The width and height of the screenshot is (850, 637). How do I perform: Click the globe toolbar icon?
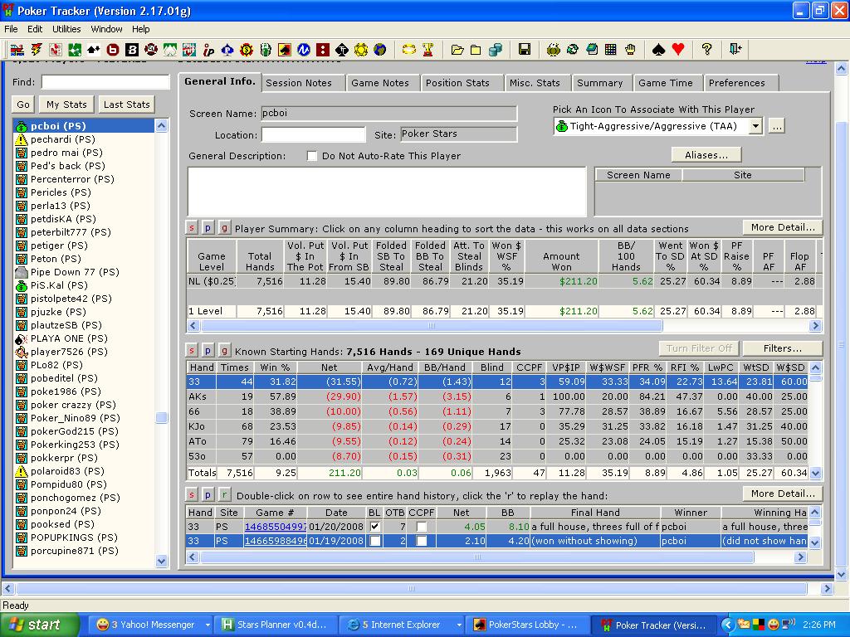[x=380, y=50]
